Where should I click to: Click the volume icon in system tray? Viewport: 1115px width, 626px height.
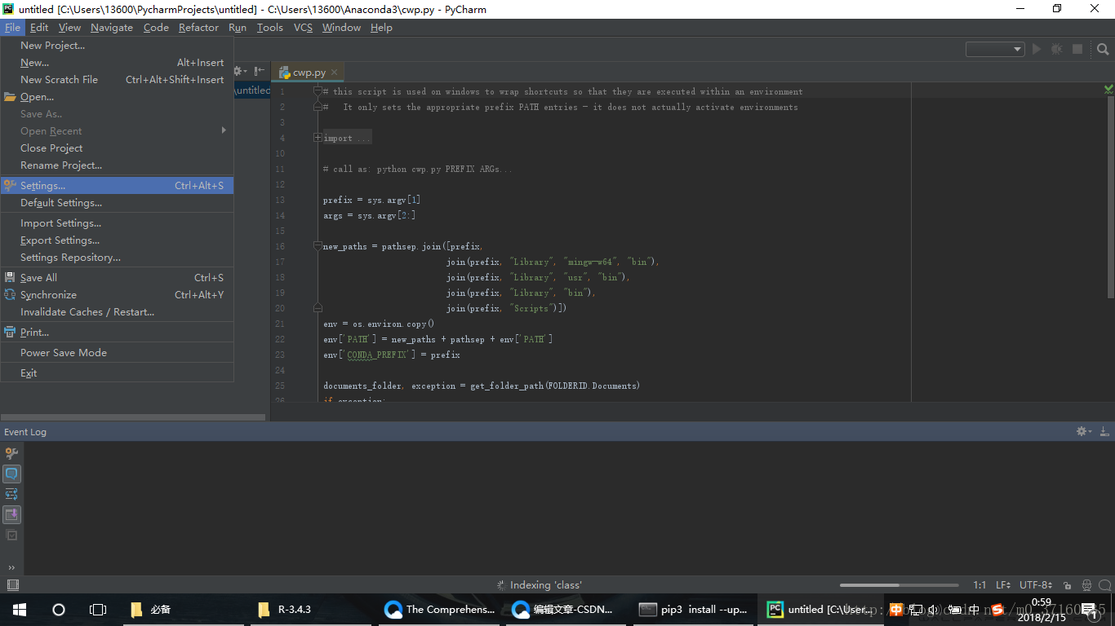pyautogui.click(x=933, y=610)
